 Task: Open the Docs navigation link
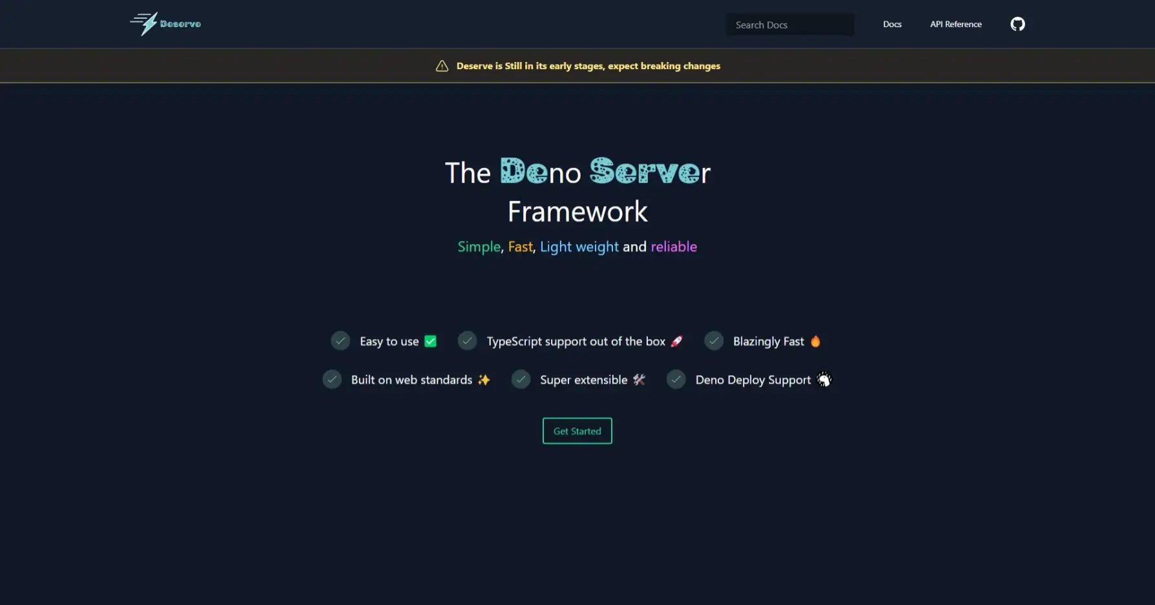point(892,24)
